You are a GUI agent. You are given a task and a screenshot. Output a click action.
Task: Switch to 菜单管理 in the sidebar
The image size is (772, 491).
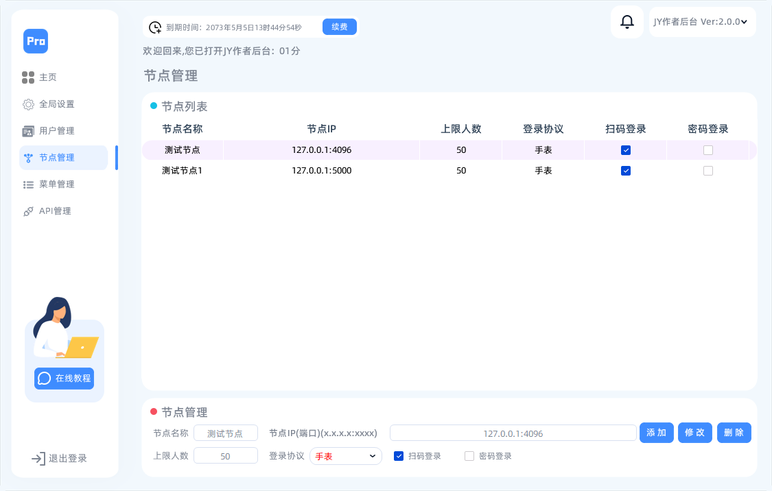tap(55, 184)
